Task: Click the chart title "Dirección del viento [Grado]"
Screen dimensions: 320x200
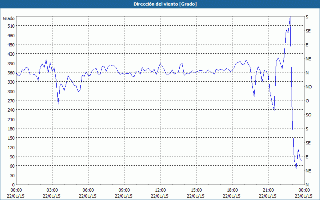Action: 165,4
